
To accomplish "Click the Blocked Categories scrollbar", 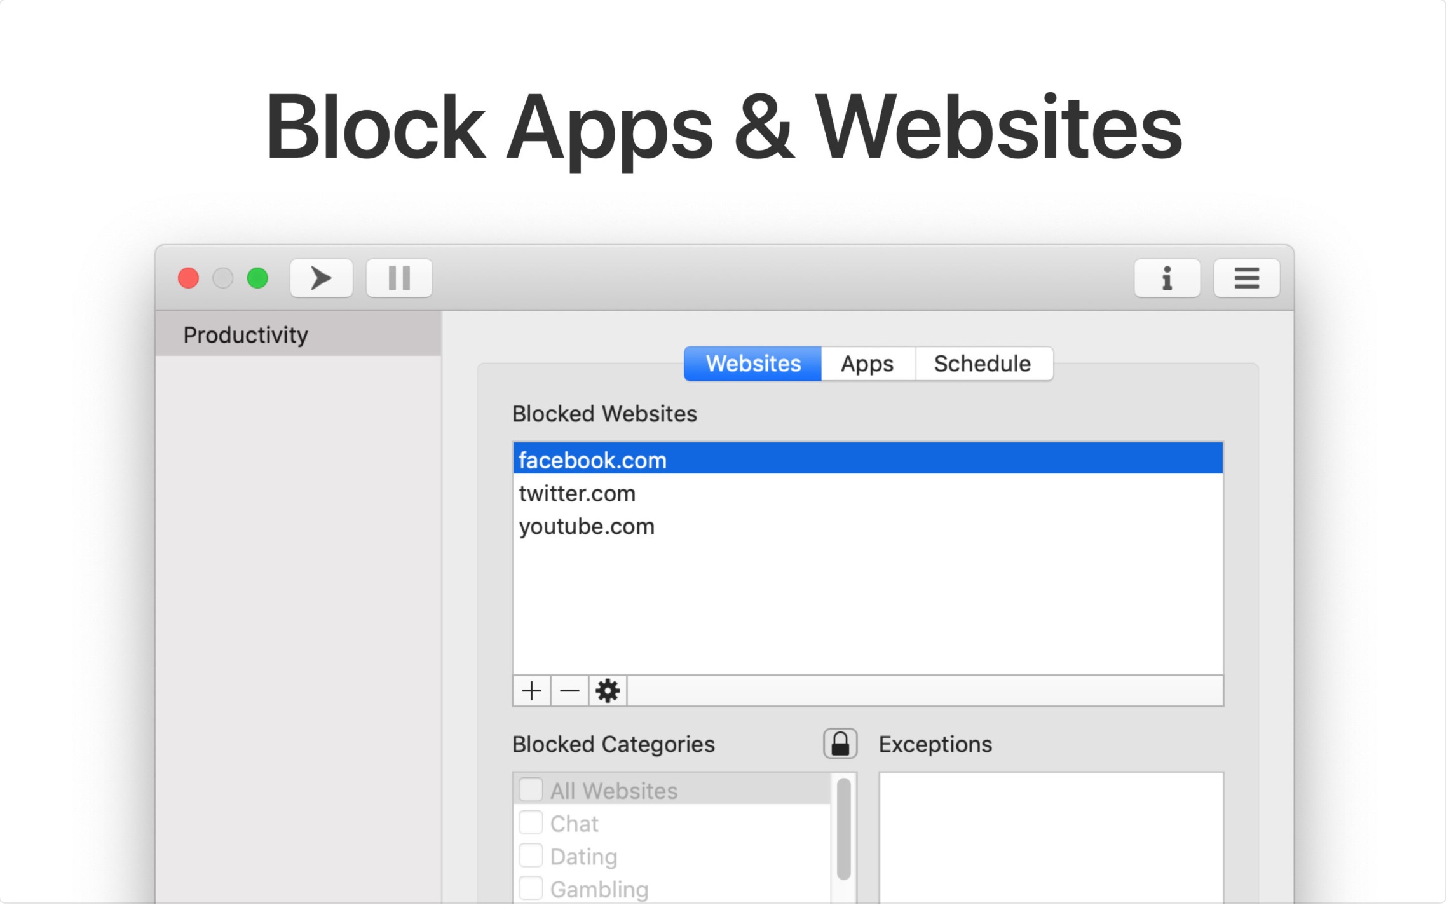I will point(845,831).
